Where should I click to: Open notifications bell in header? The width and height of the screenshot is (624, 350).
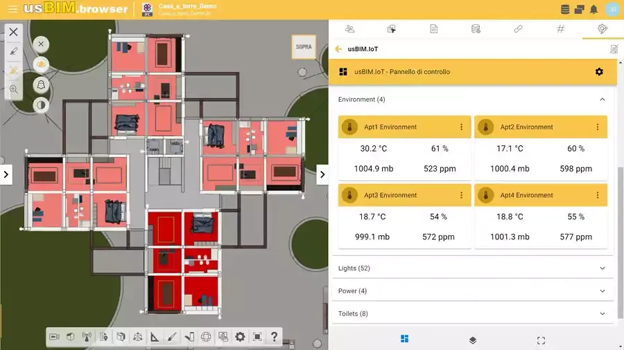click(x=593, y=9)
